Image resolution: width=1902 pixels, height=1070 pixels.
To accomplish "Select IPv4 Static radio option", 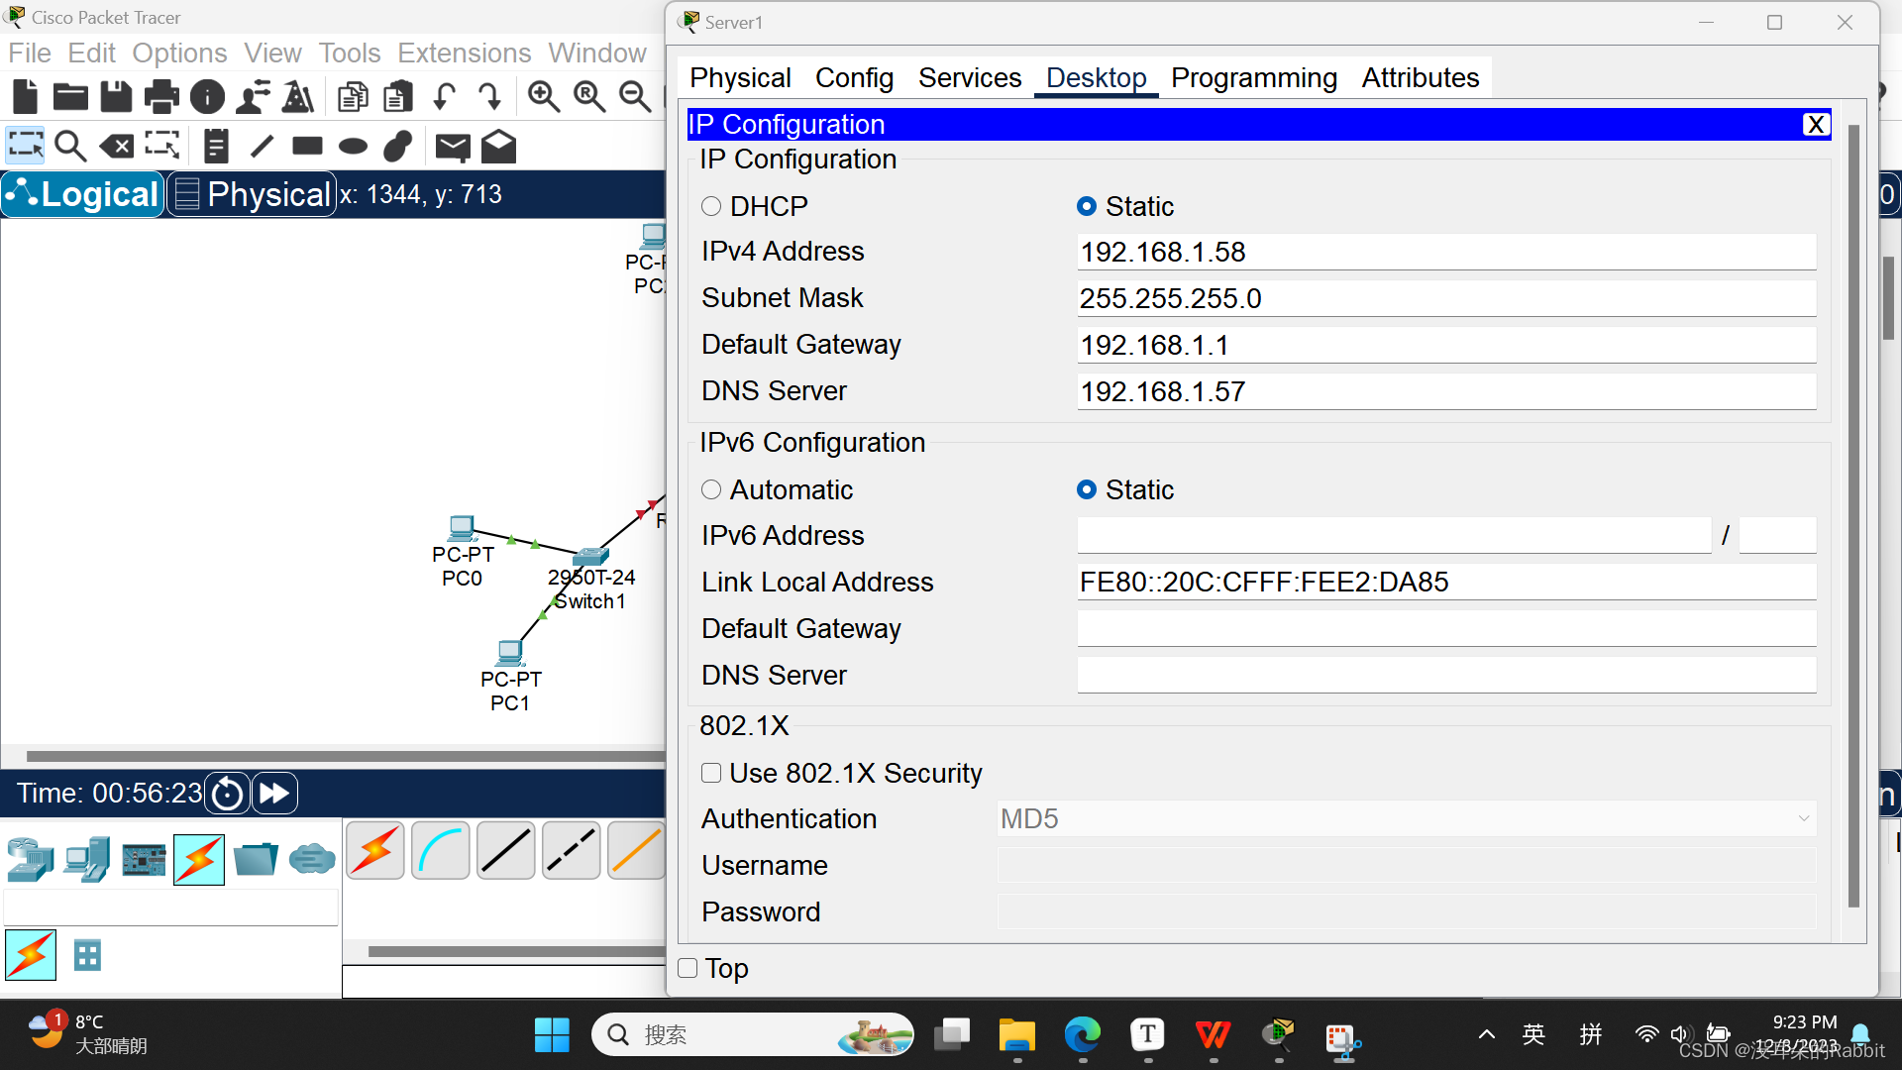I will [1087, 206].
